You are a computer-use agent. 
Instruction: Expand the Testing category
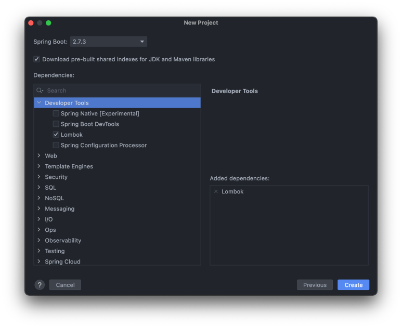39,251
